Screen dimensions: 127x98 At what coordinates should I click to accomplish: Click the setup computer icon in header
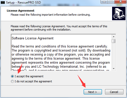tap(119, 13)
